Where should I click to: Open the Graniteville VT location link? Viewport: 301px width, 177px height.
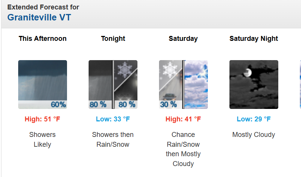[x=39, y=17]
